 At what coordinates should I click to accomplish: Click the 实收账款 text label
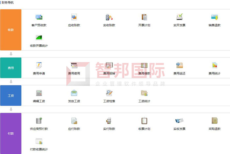(109, 25)
